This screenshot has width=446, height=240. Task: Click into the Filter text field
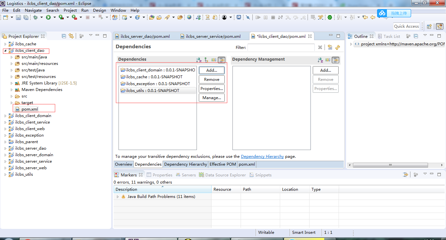281,47
